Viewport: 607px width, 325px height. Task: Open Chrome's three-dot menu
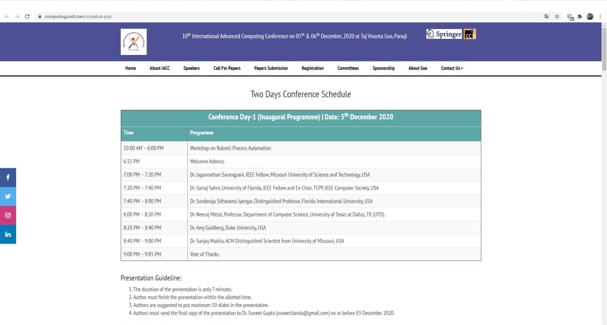click(600, 17)
